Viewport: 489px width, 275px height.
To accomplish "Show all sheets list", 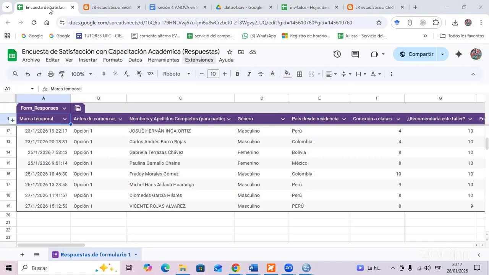I will [x=37, y=255].
